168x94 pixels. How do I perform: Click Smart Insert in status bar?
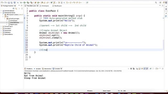[107, 91]
